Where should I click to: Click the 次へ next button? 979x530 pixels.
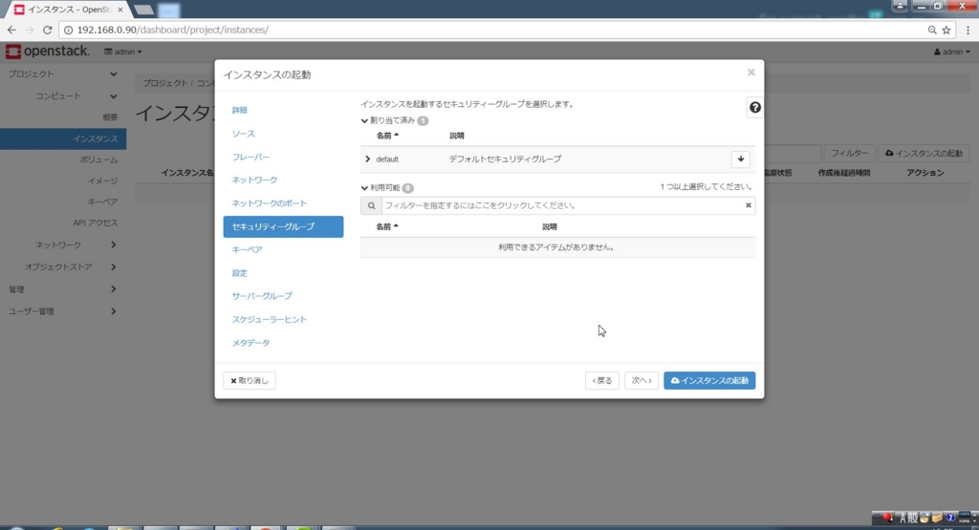(642, 380)
